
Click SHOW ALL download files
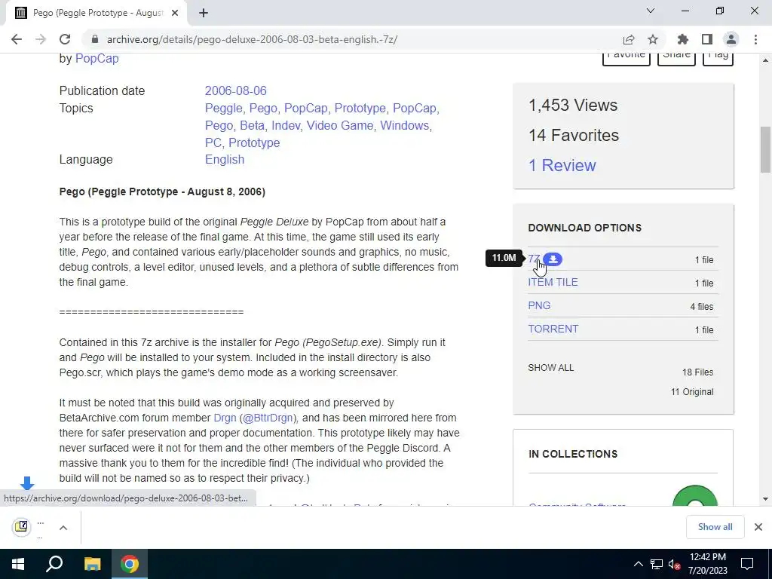(x=550, y=368)
